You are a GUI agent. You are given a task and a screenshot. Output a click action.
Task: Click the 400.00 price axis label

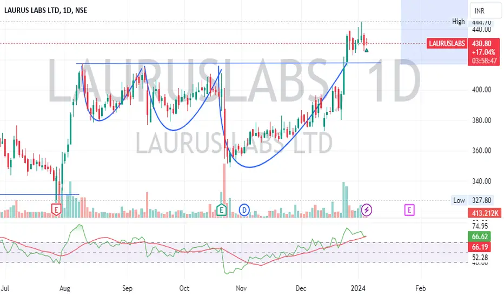pos(481,90)
